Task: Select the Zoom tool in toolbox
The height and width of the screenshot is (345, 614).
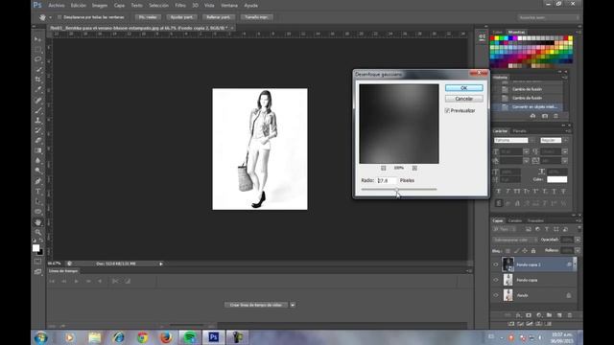Action: pos(38,232)
